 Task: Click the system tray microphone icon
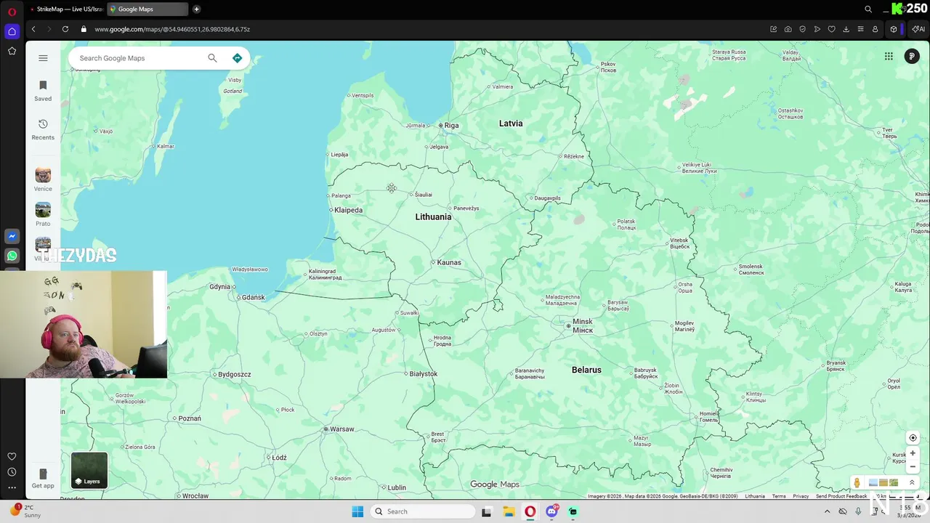858,511
